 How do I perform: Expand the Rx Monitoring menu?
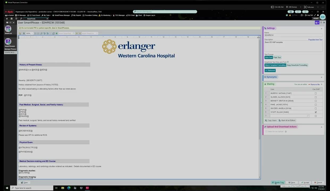(105, 15)
